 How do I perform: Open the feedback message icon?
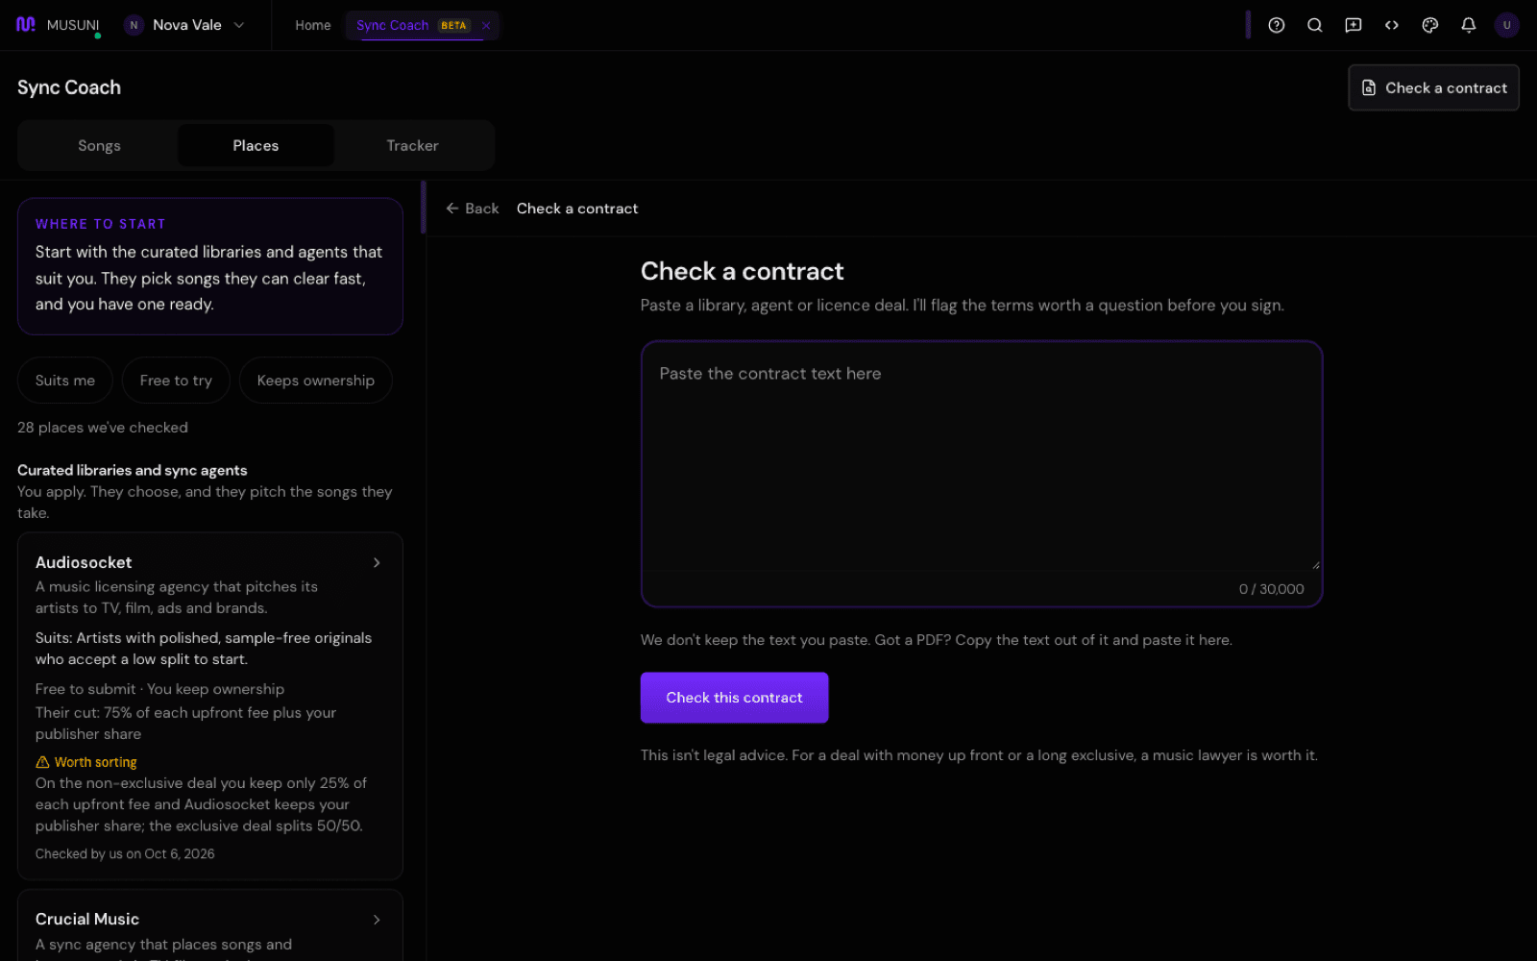[x=1353, y=25]
